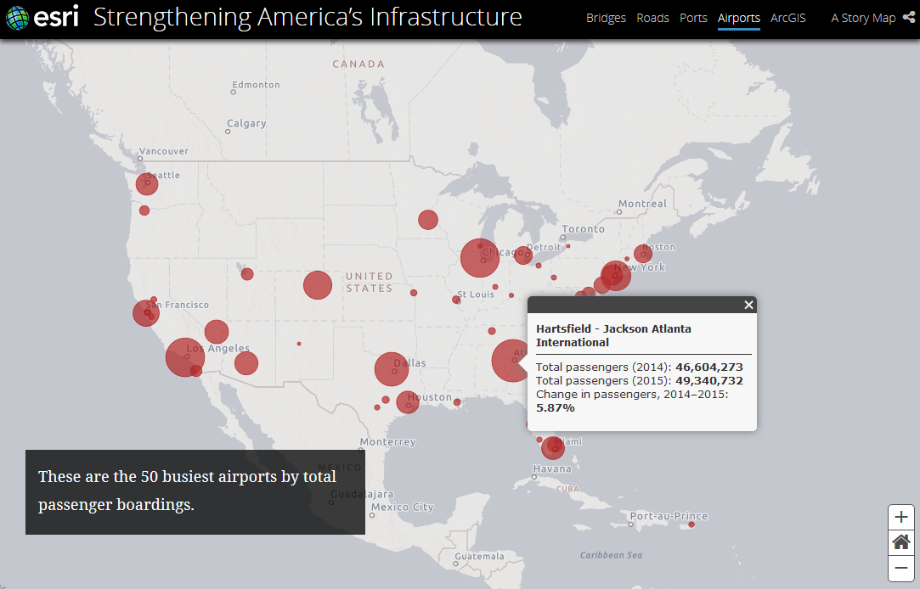Click the Dallas airport circle marker
The image size is (920, 589).
392,369
